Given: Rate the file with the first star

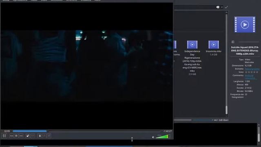Looking at the screenshot, I should (246, 72).
